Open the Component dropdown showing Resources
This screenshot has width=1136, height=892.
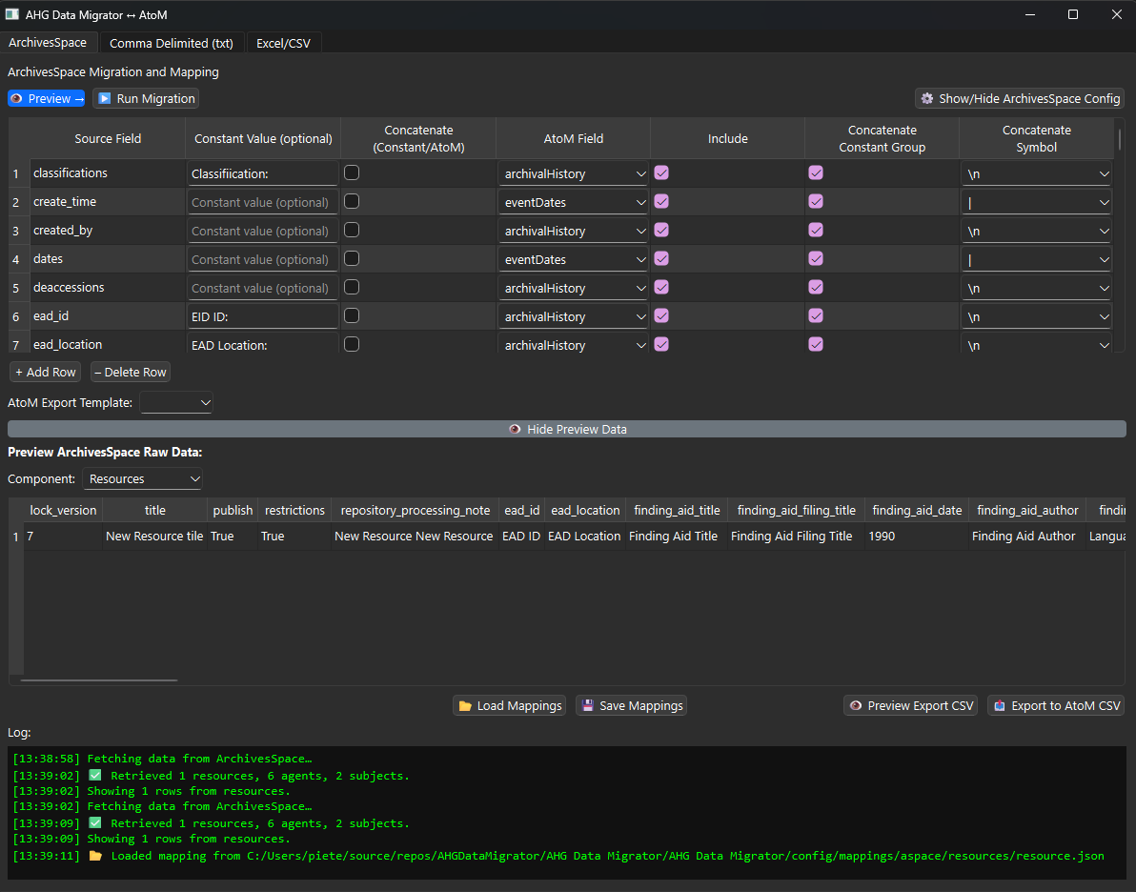pyautogui.click(x=143, y=479)
